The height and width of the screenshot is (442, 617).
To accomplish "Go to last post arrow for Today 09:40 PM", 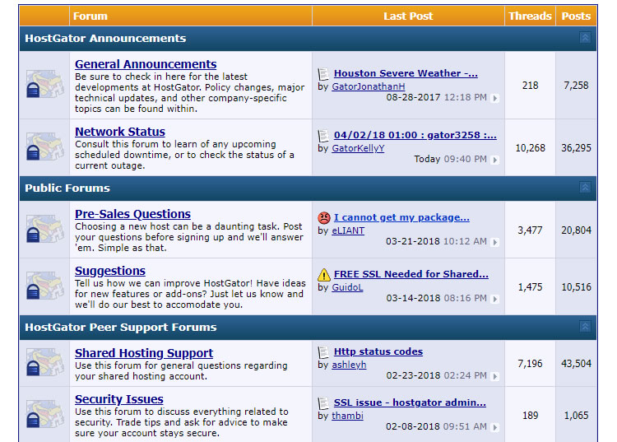I will [x=495, y=160].
